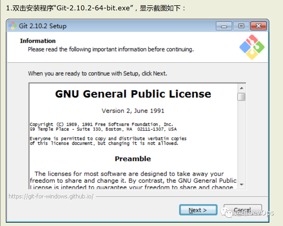This screenshot has width=283, height=226.
Task: Click the "Information" heading
Action: (38, 41)
